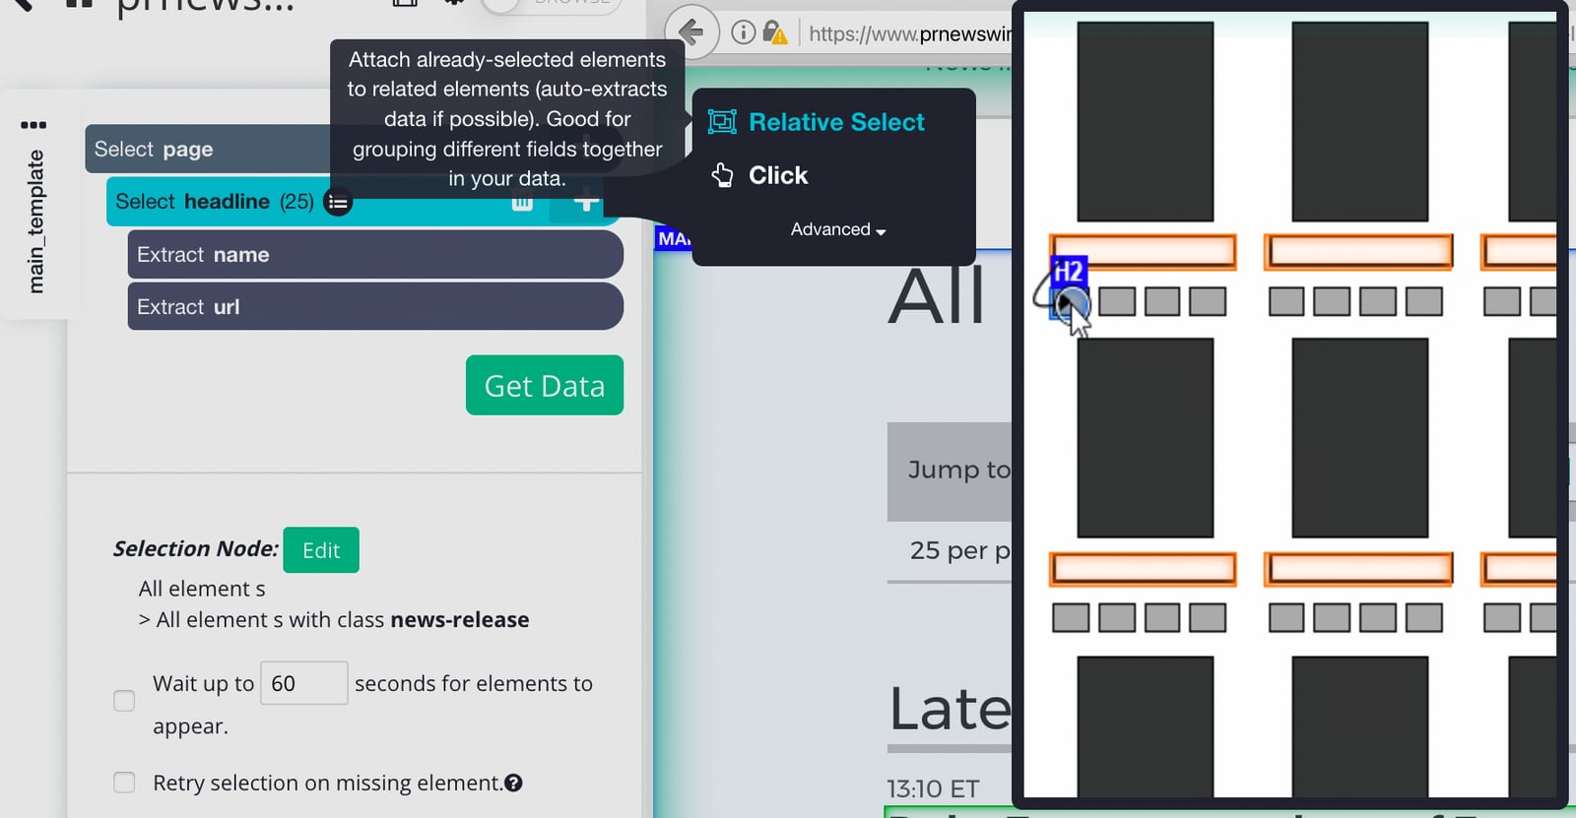Image resolution: width=1576 pixels, height=818 pixels.
Task: Switch to the main_template tab
Action: click(35, 221)
